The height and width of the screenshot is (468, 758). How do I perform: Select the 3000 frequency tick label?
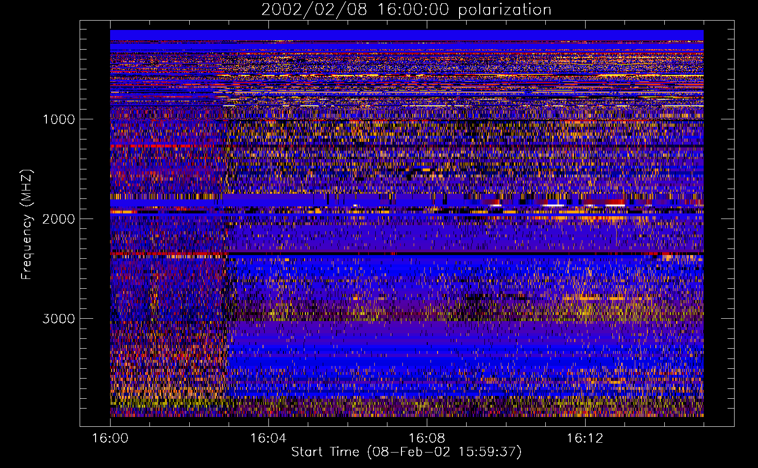point(59,319)
